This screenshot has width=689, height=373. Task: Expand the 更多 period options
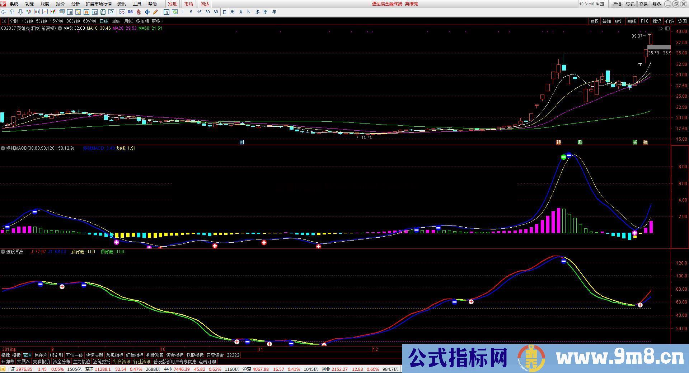click(x=156, y=21)
